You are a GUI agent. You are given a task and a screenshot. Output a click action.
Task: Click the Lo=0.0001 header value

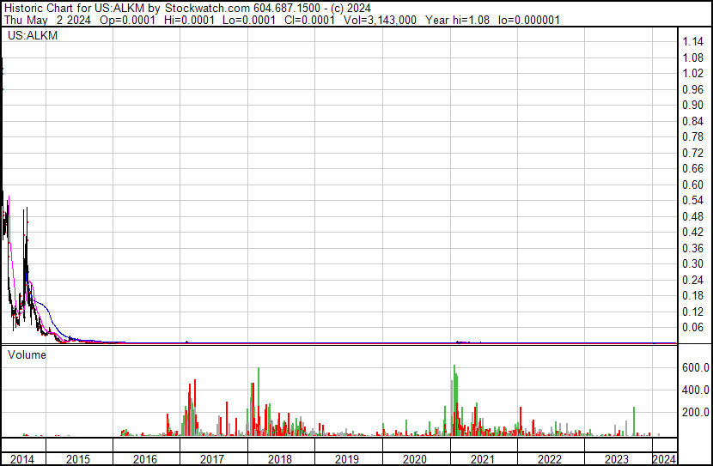249,20
